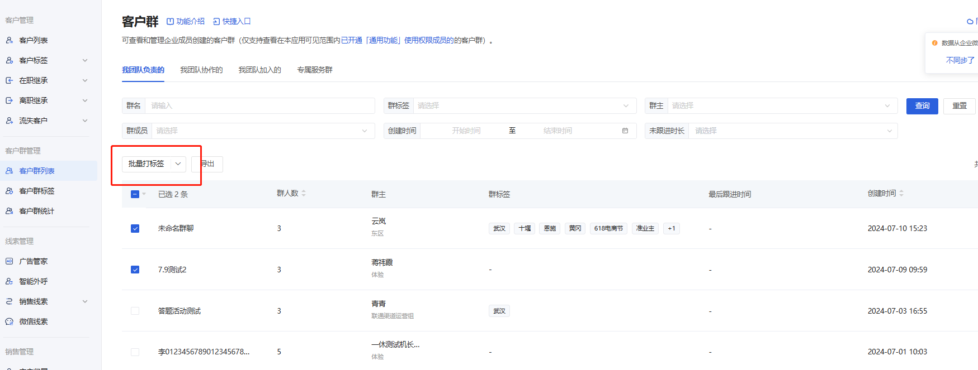The width and height of the screenshot is (978, 370).
Task: Click the 客户列表 sidebar icon
Action: pos(10,40)
